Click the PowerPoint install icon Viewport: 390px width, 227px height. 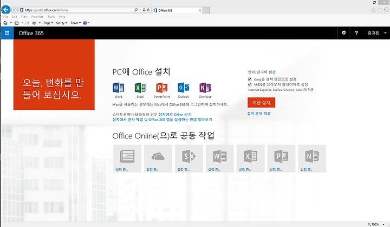coord(161,88)
